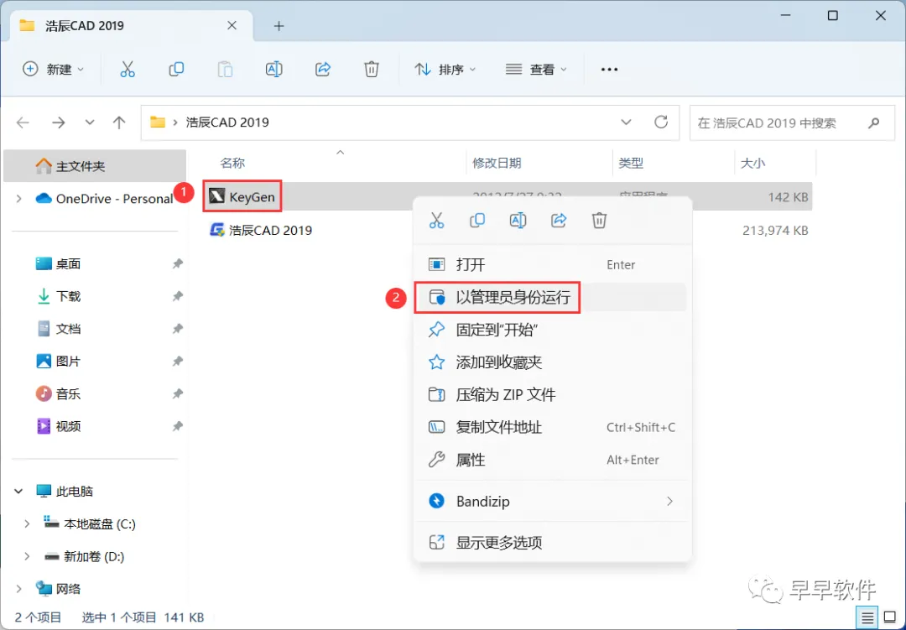Sort by the 类型 column header

coord(630,163)
